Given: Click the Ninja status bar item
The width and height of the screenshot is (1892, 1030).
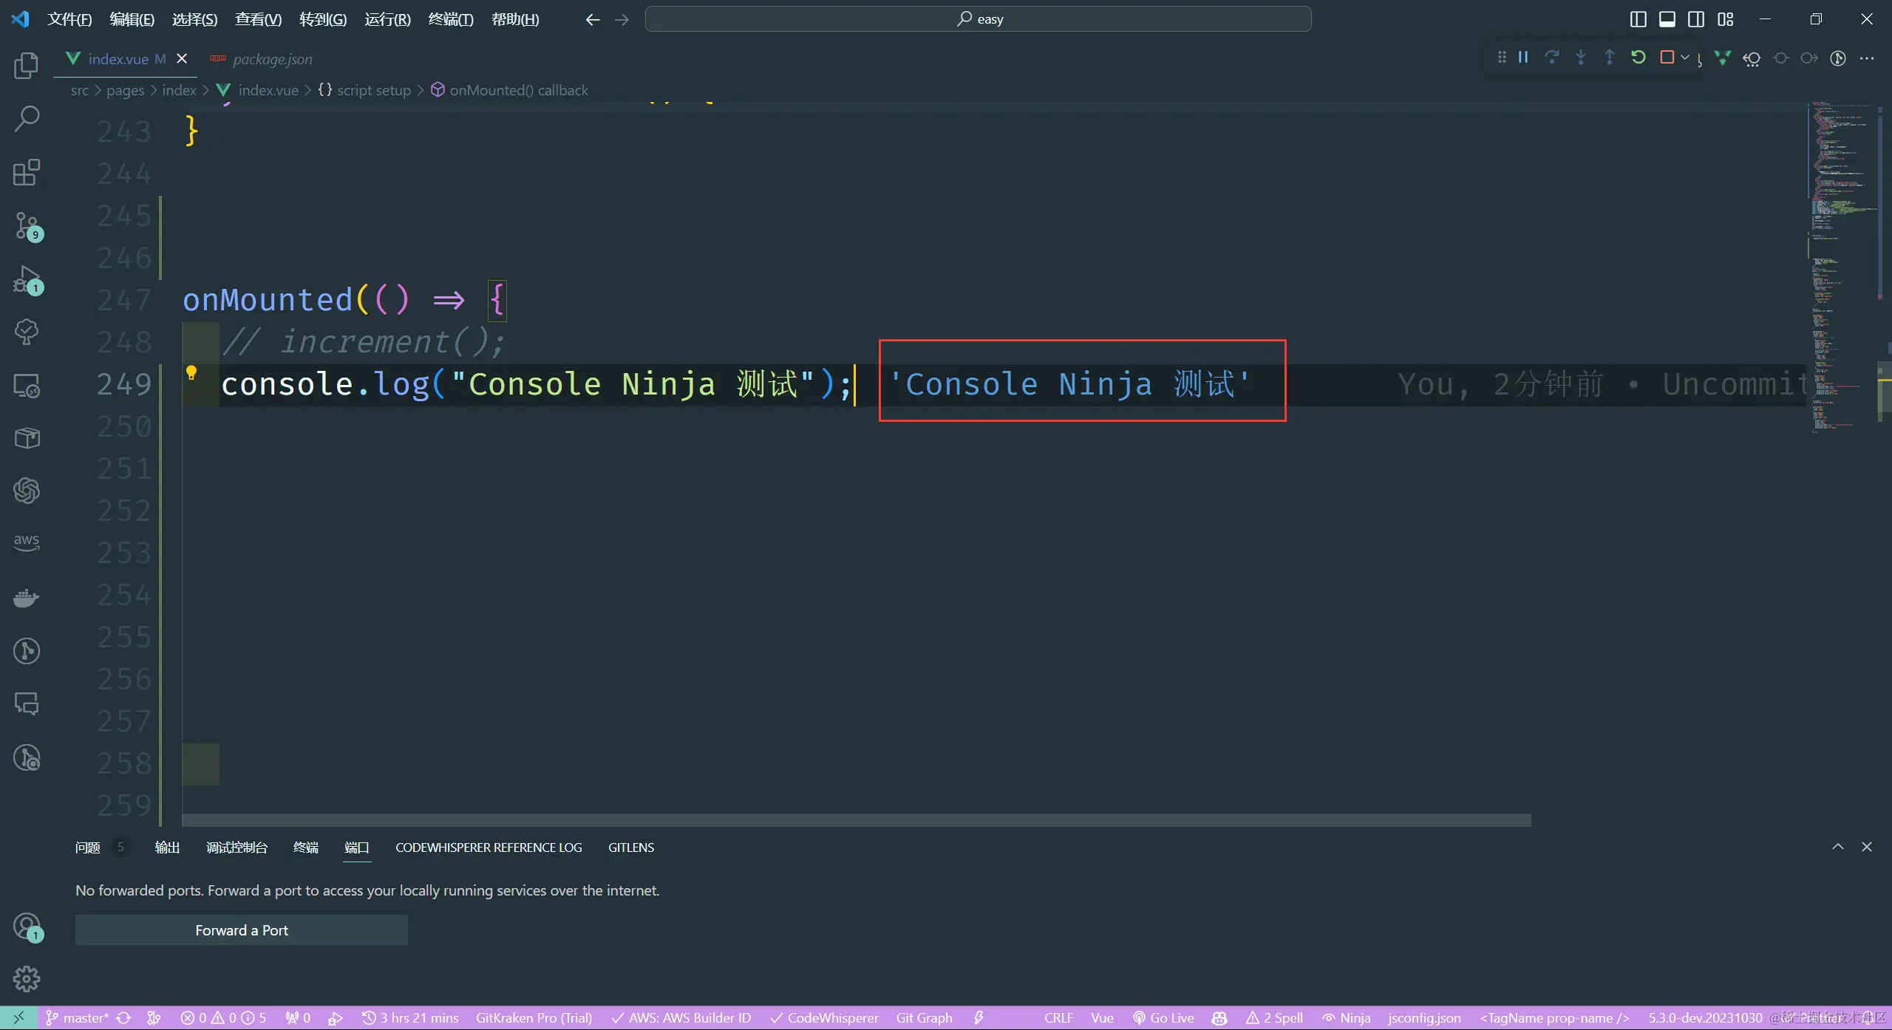Looking at the screenshot, I should click(1347, 1018).
